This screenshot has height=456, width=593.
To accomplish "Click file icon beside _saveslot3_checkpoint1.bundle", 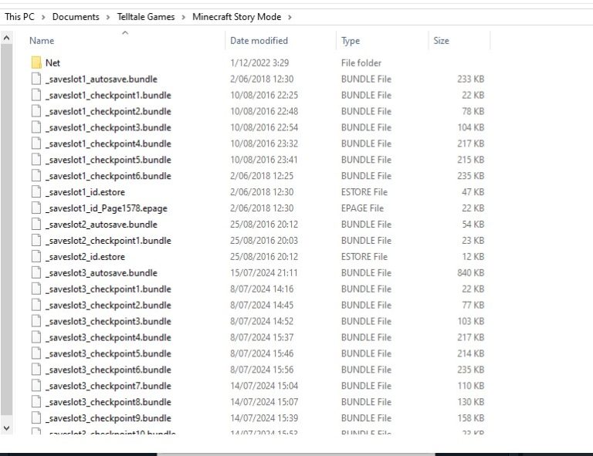I will pyautogui.click(x=36, y=289).
